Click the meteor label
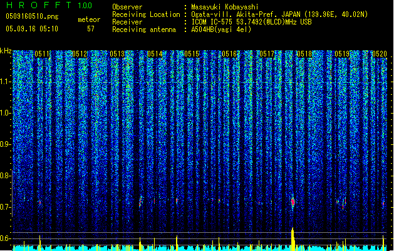394x251 pixels. point(89,19)
